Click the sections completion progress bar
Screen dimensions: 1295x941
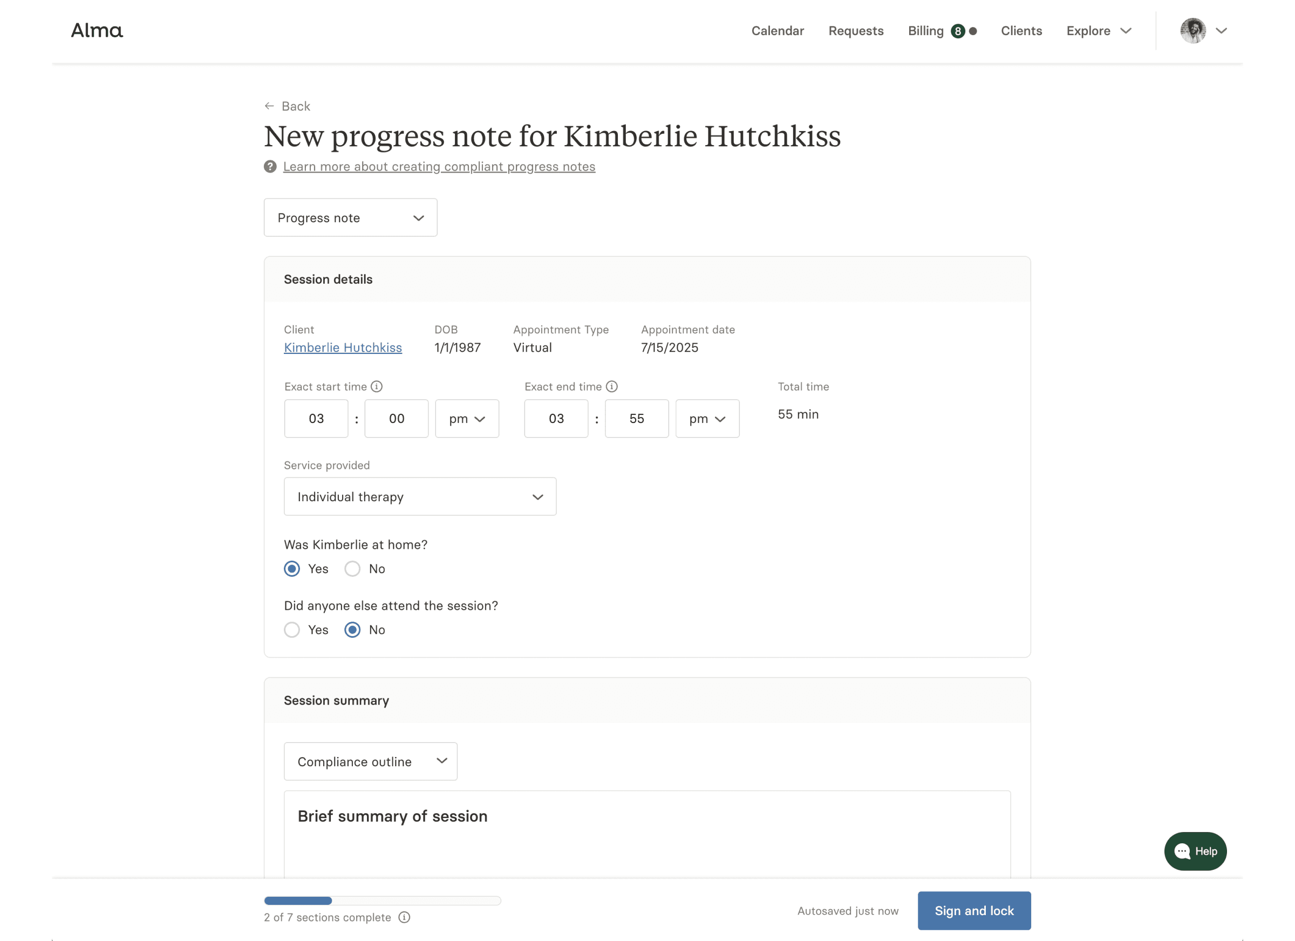[382, 901]
